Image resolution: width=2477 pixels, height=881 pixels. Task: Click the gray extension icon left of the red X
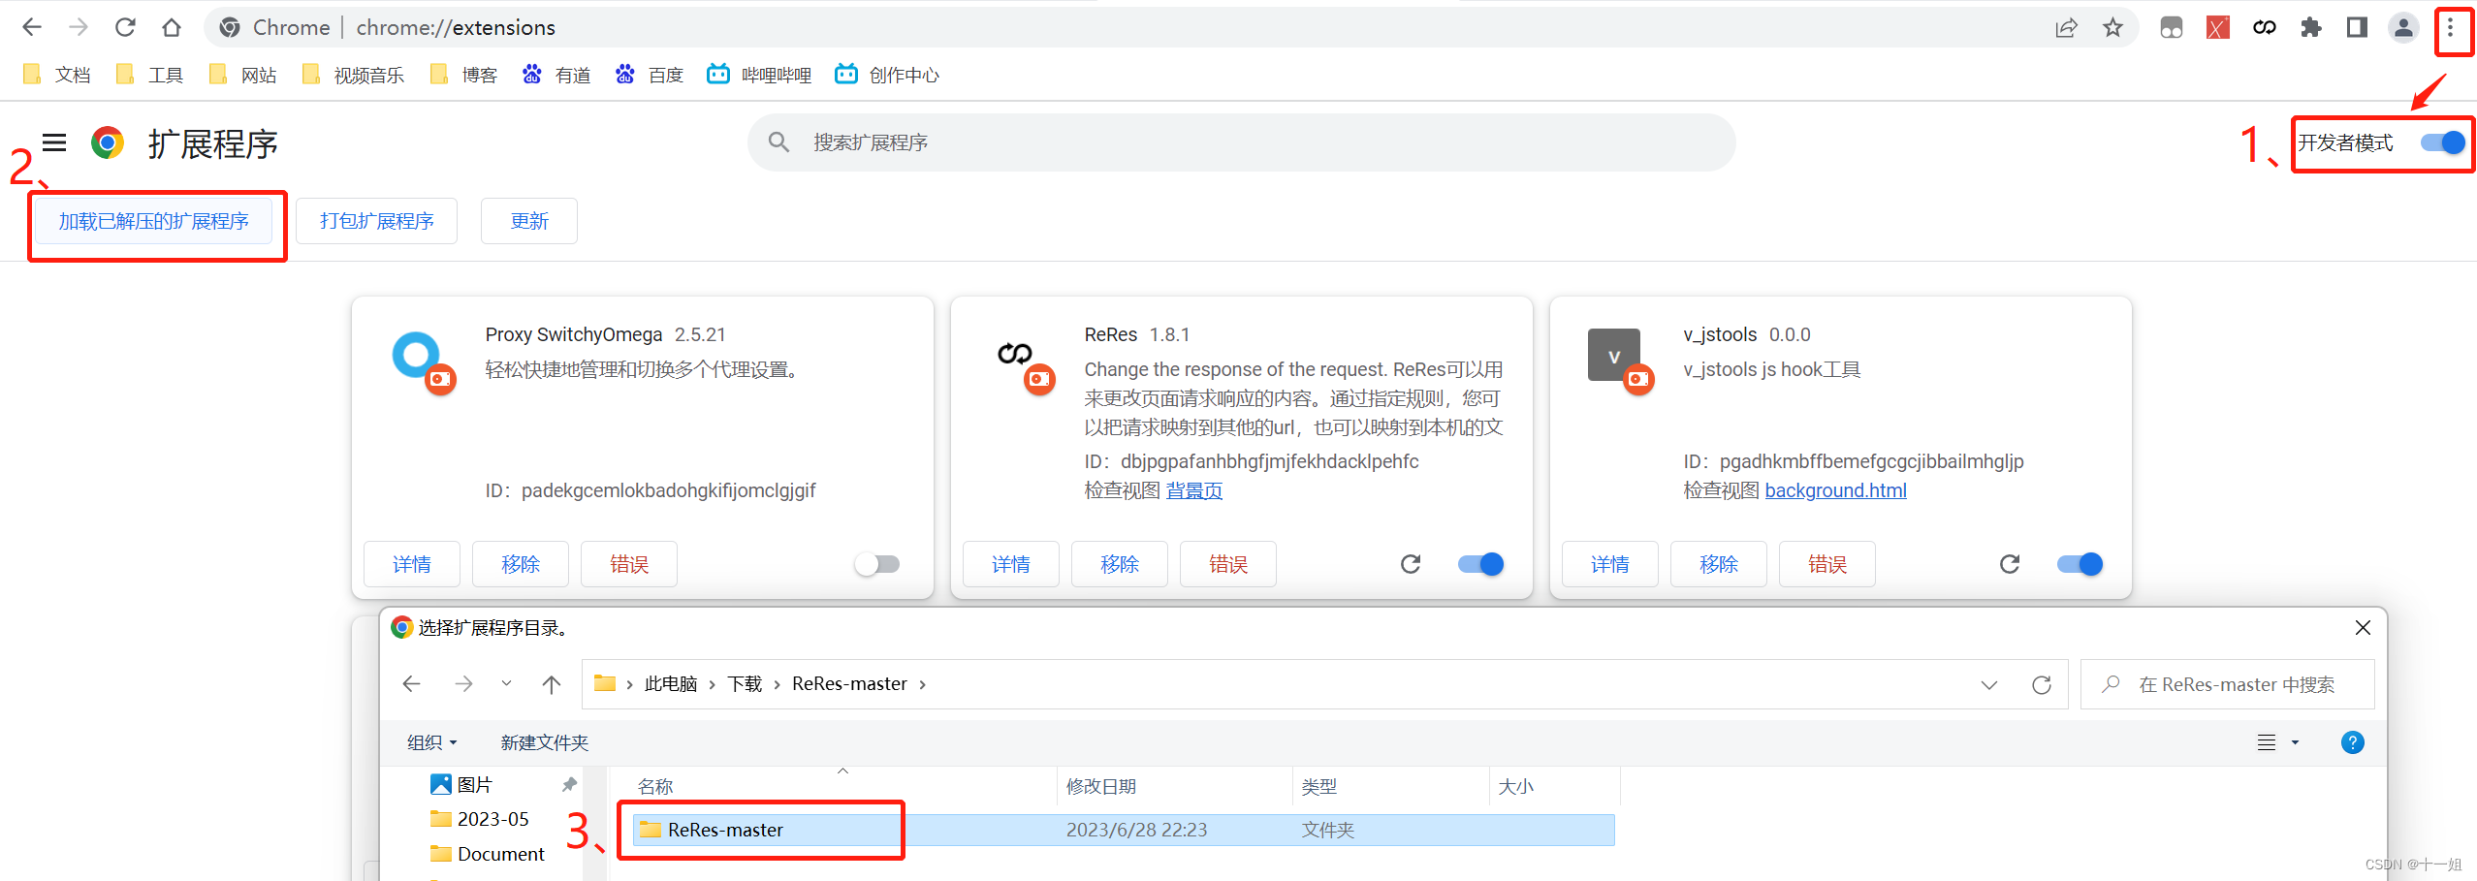[x=2172, y=27]
